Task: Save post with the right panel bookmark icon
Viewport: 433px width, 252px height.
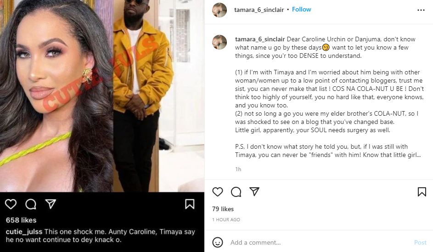Action: click(422, 192)
